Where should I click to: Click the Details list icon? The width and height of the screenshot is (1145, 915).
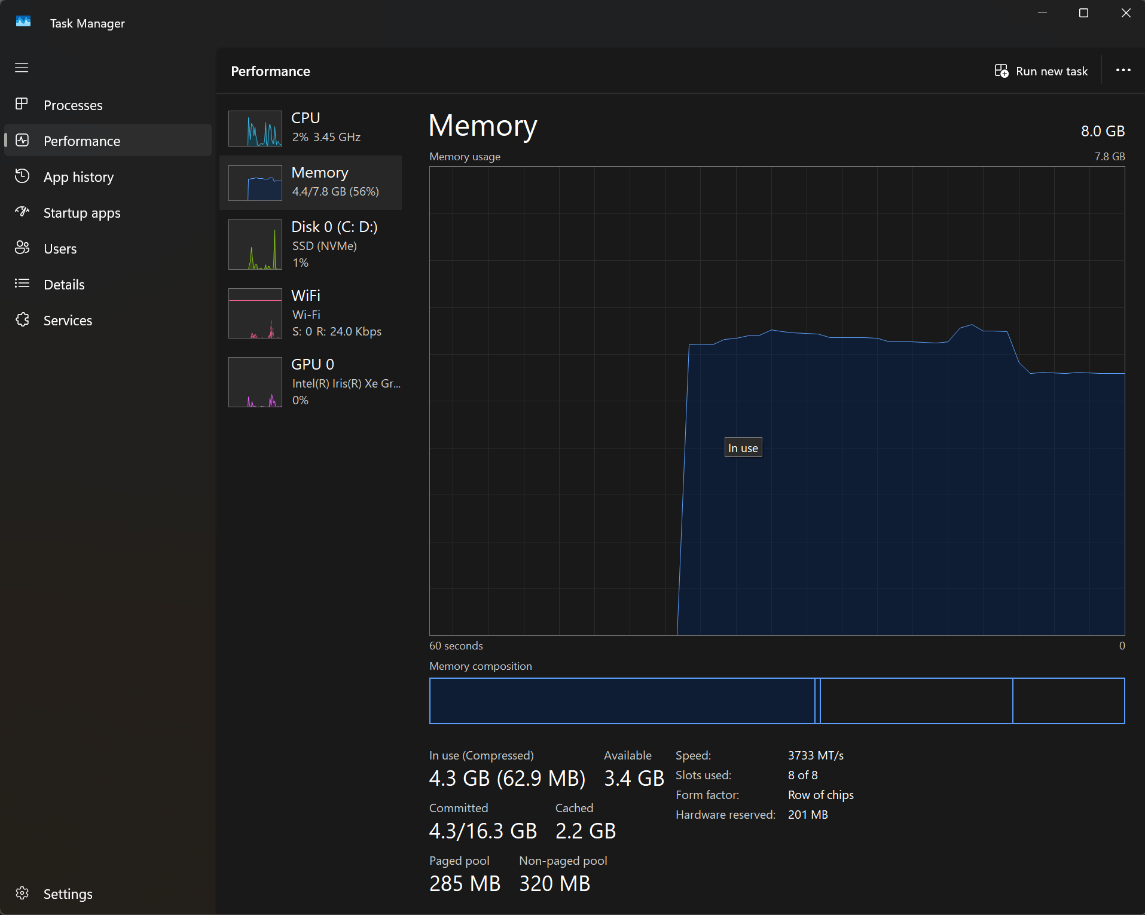point(22,283)
